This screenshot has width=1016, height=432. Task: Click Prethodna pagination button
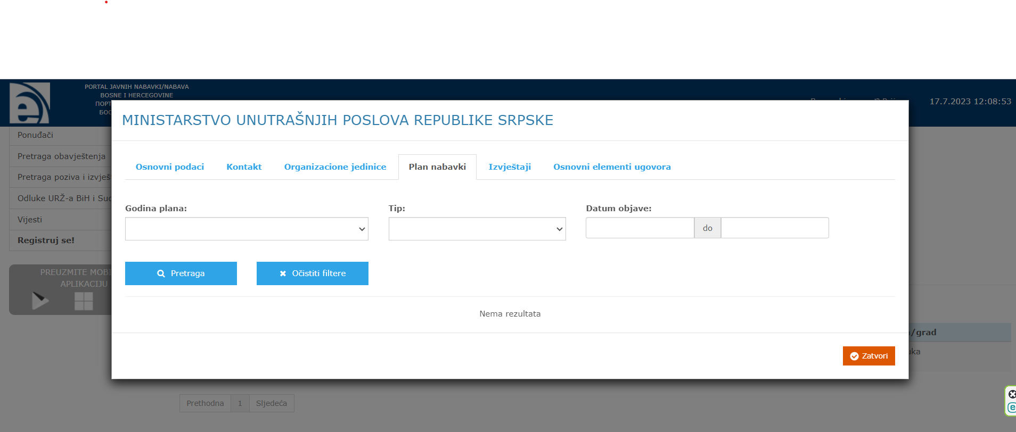[205, 403]
